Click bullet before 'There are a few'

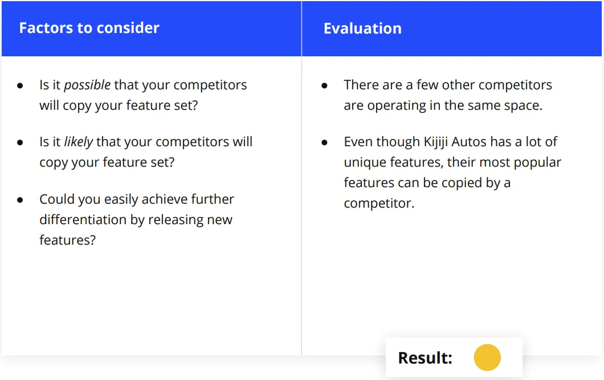324,86
